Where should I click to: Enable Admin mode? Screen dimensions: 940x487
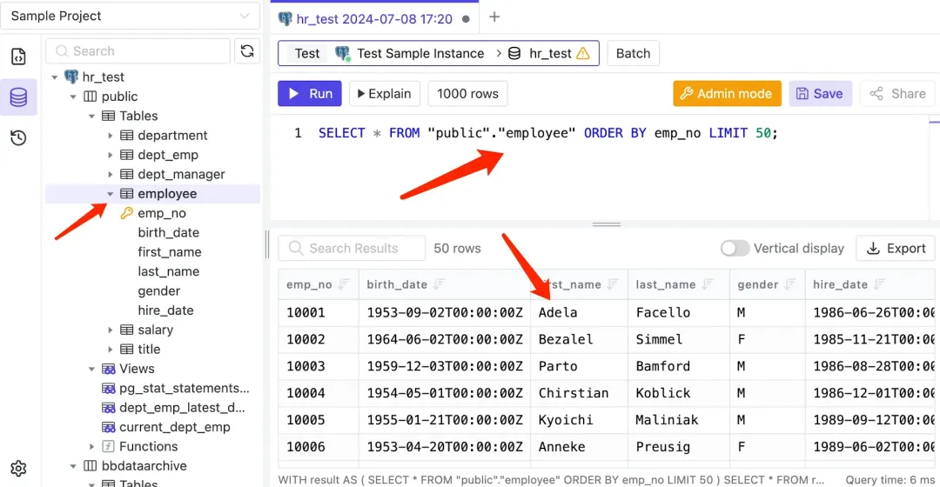[727, 93]
